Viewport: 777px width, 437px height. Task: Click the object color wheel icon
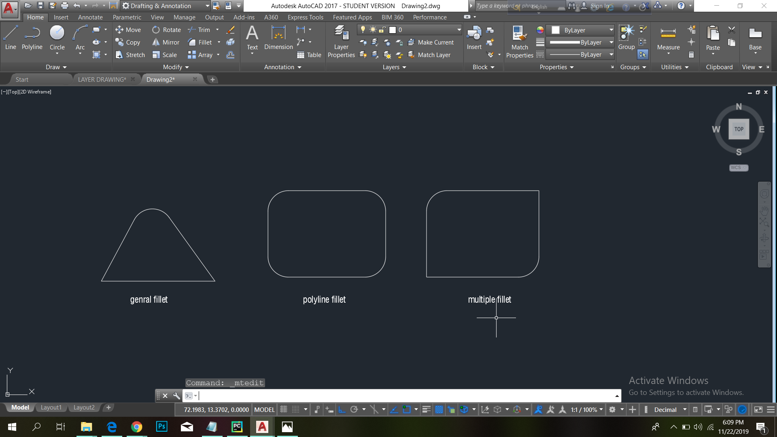coord(540,30)
